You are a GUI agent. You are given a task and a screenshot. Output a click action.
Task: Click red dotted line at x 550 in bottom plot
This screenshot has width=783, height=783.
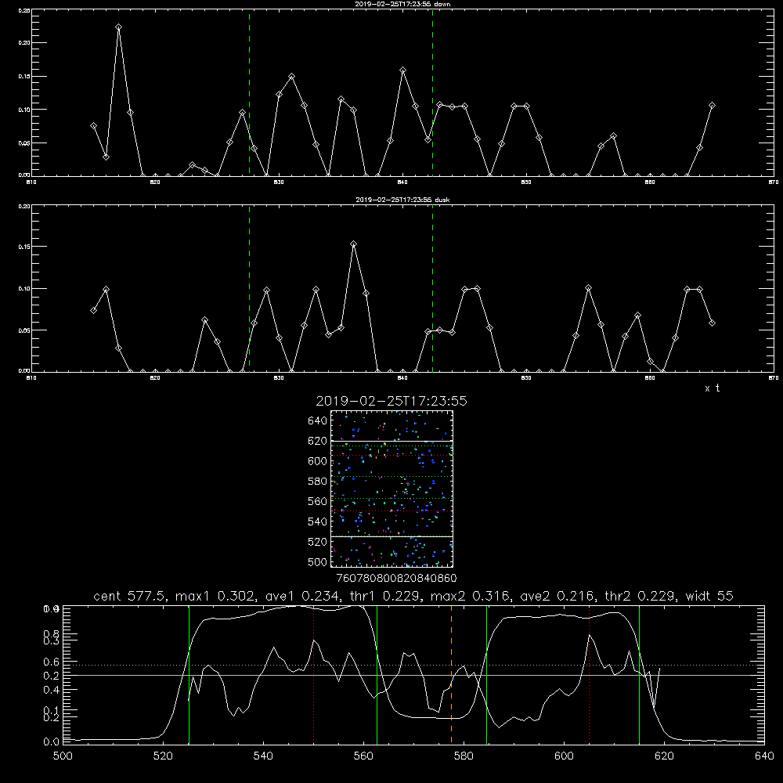click(x=314, y=674)
